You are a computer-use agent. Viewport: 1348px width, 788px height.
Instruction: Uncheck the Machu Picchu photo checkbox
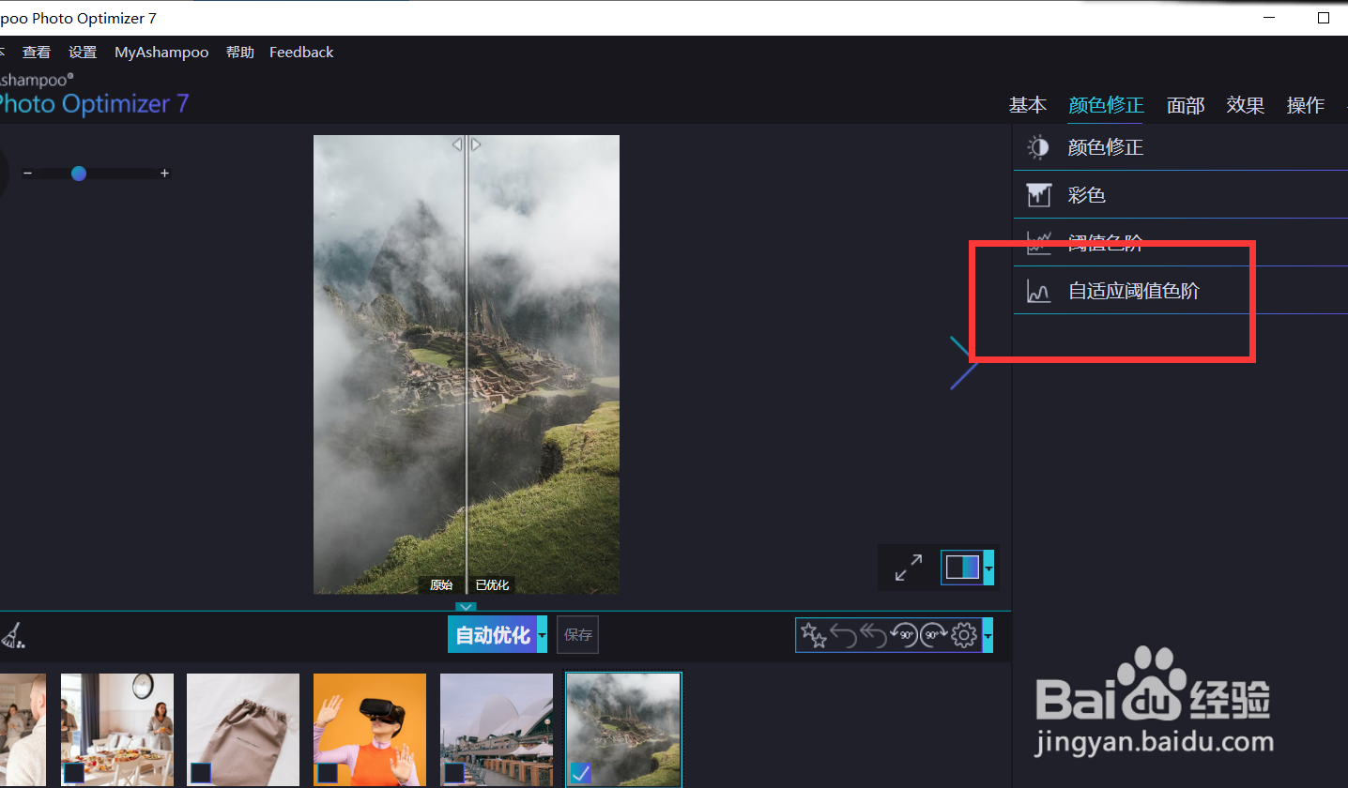(x=581, y=773)
